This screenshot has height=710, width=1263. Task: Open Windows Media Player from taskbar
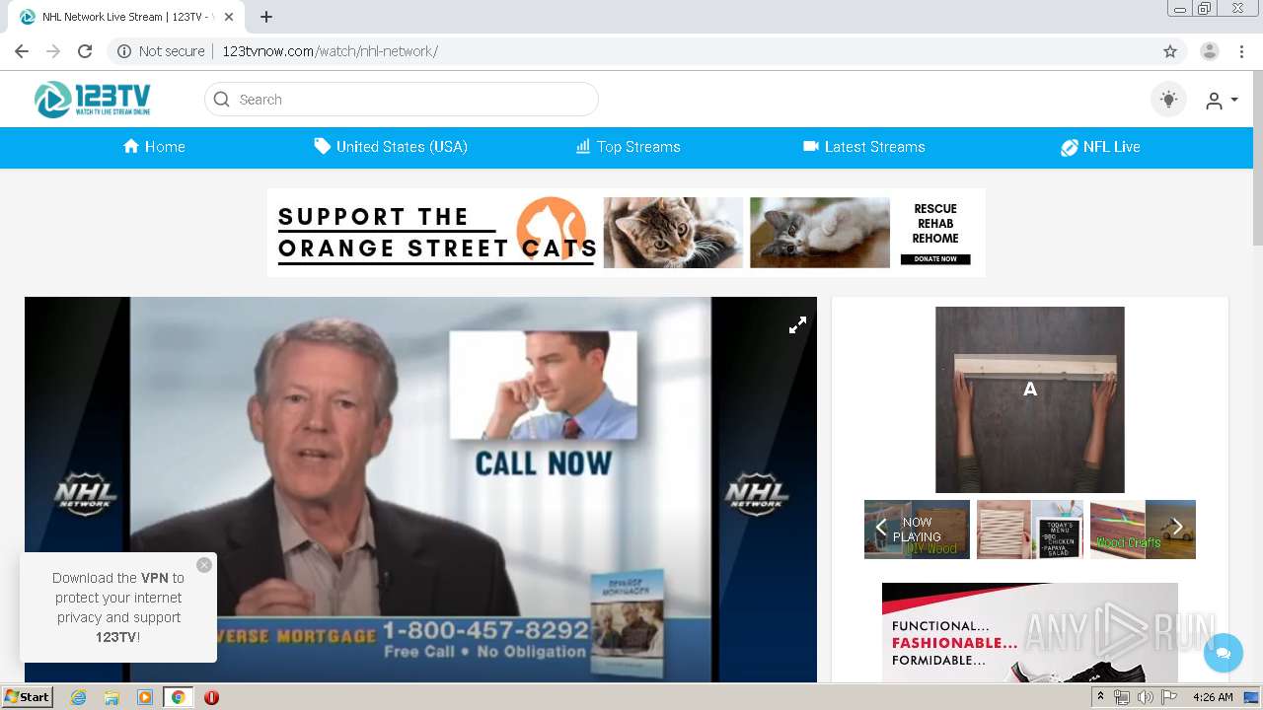pos(145,697)
